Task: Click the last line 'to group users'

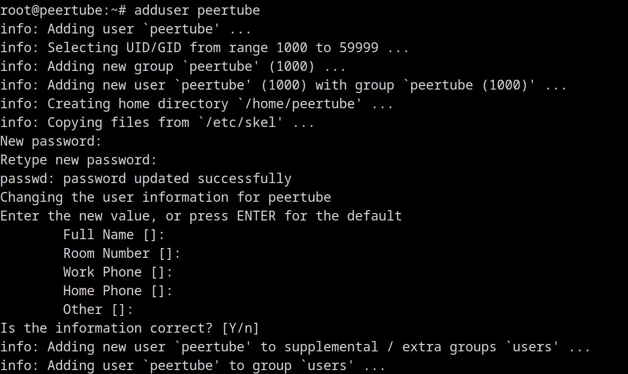Action: (193, 366)
